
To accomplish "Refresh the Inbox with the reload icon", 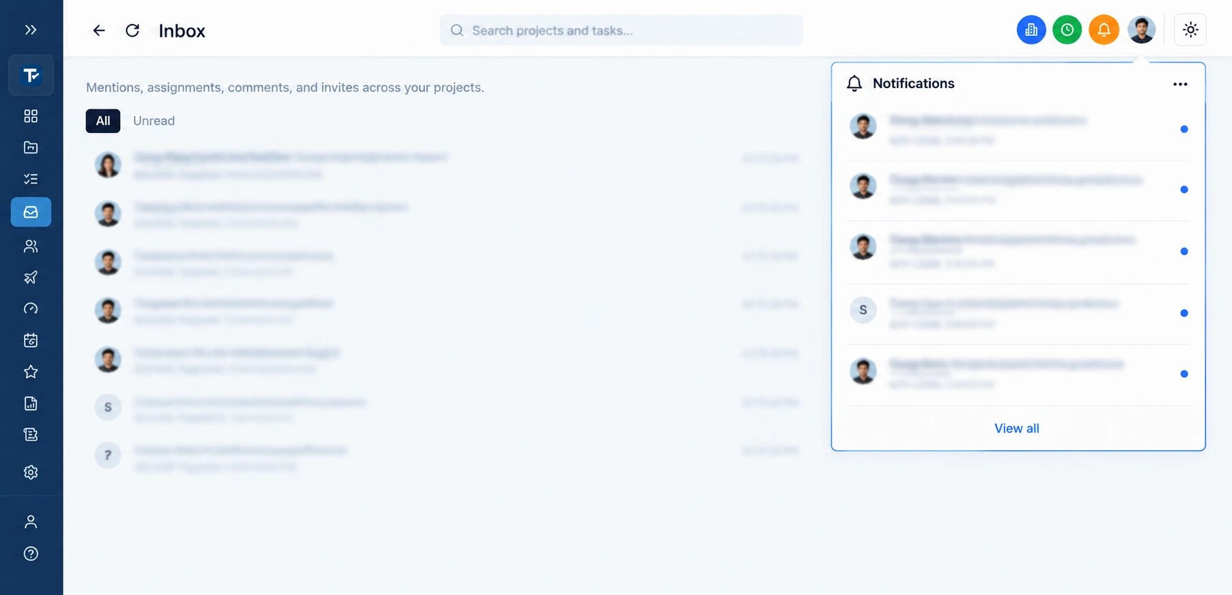I will click(x=132, y=31).
